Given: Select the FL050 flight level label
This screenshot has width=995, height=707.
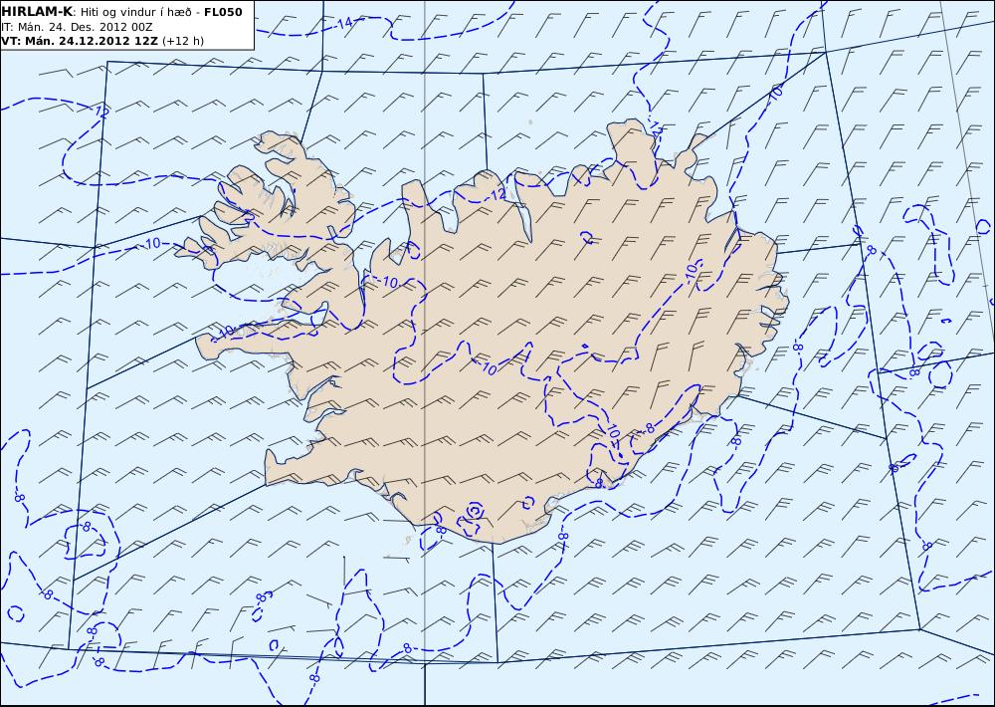Looking at the screenshot, I should 223,12.
